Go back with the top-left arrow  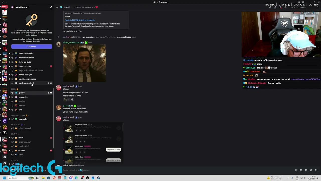click(3, 2)
